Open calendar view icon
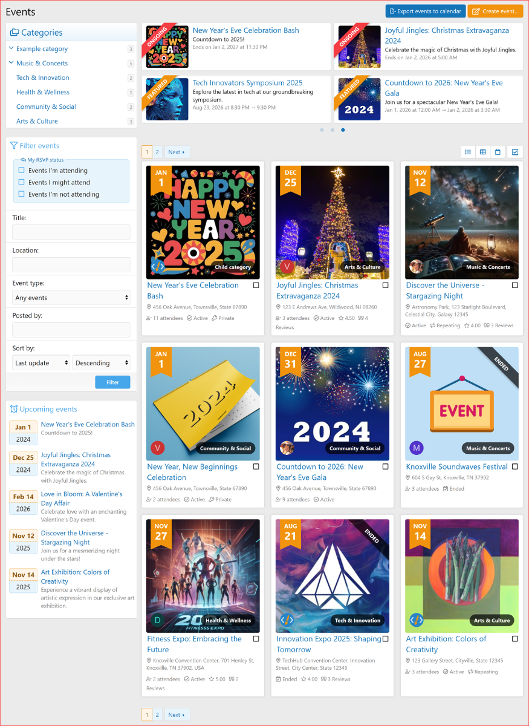This screenshot has width=529, height=726. point(498,152)
